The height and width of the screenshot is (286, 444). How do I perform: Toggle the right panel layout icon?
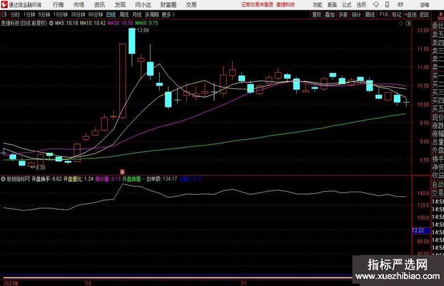pyautogui.click(x=408, y=23)
